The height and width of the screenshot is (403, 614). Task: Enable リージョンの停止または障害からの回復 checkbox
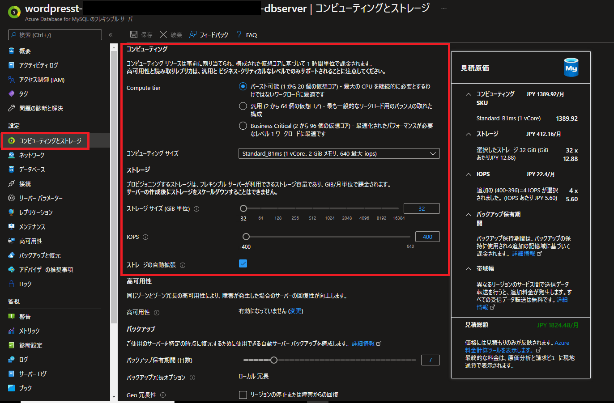(243, 395)
